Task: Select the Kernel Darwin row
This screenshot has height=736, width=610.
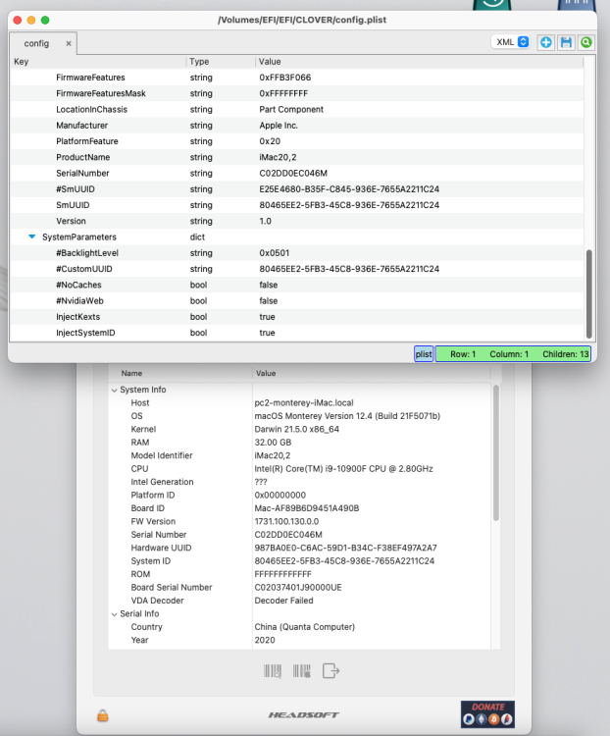Action: tap(300, 429)
